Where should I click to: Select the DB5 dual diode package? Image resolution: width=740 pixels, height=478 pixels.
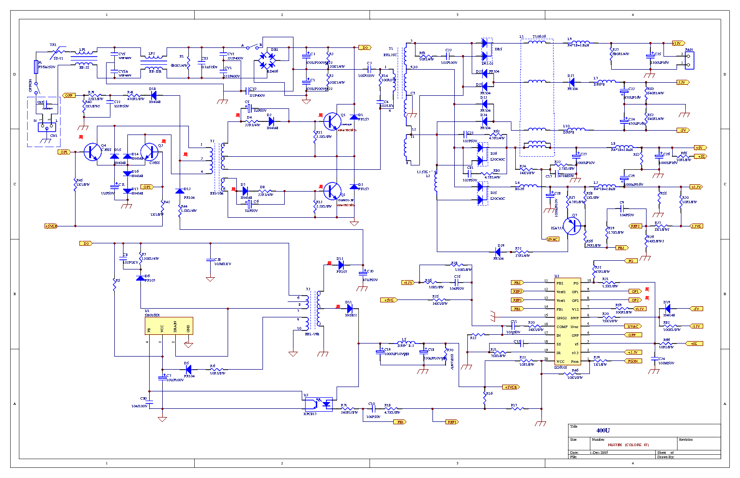[x=486, y=50]
